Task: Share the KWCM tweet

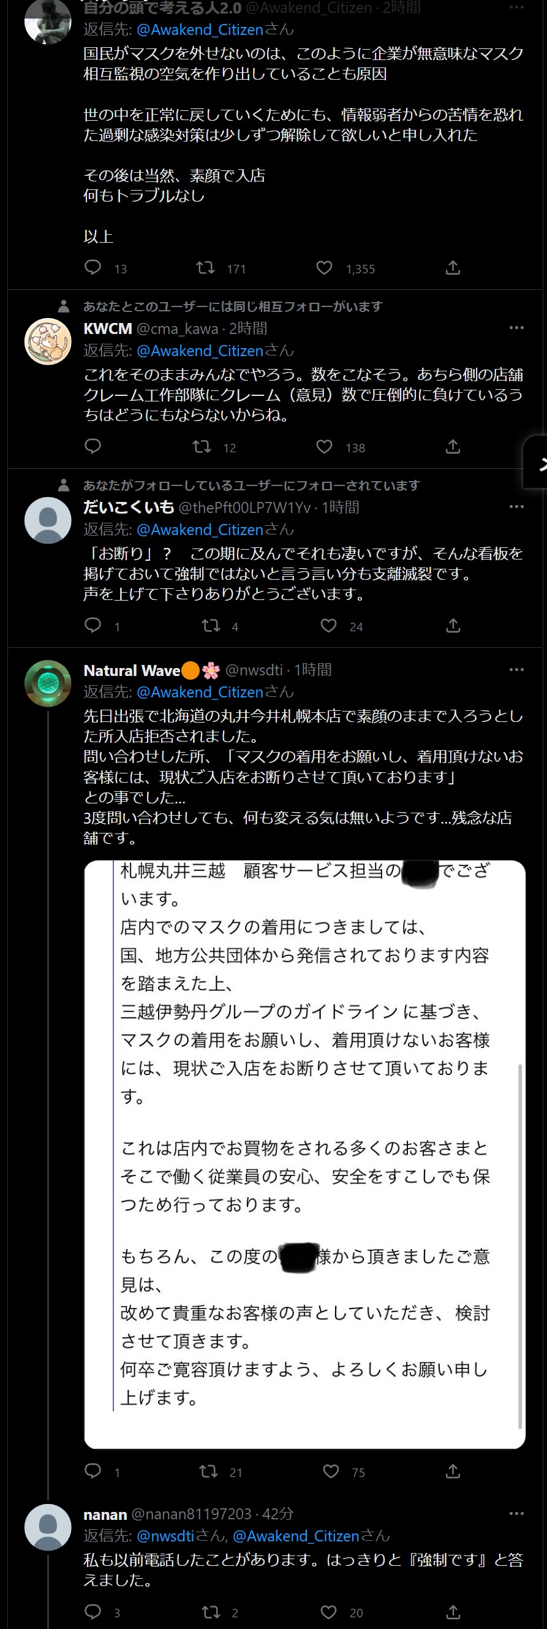Action: [x=453, y=446]
